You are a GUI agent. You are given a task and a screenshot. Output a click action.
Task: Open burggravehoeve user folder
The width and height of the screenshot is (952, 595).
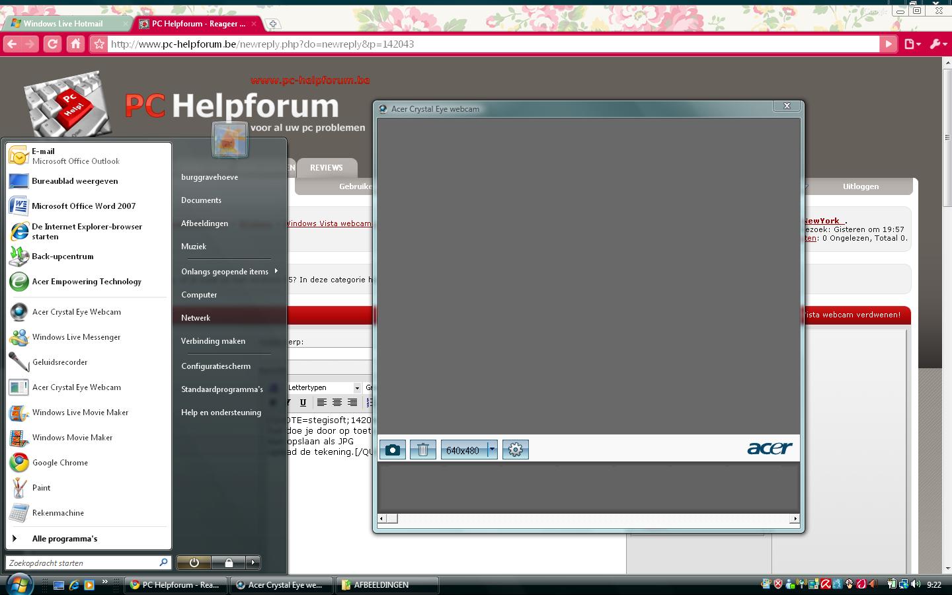click(x=210, y=177)
